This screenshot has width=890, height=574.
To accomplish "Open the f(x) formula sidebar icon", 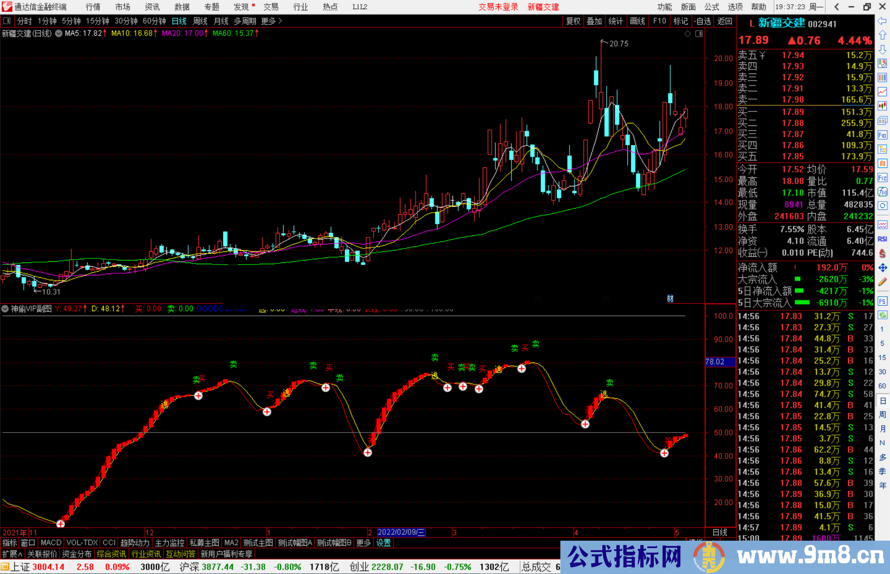I will 882,192.
